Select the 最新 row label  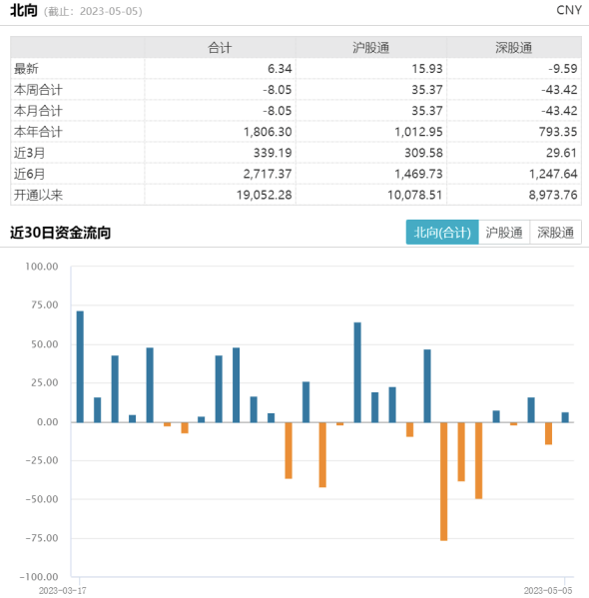26,69
